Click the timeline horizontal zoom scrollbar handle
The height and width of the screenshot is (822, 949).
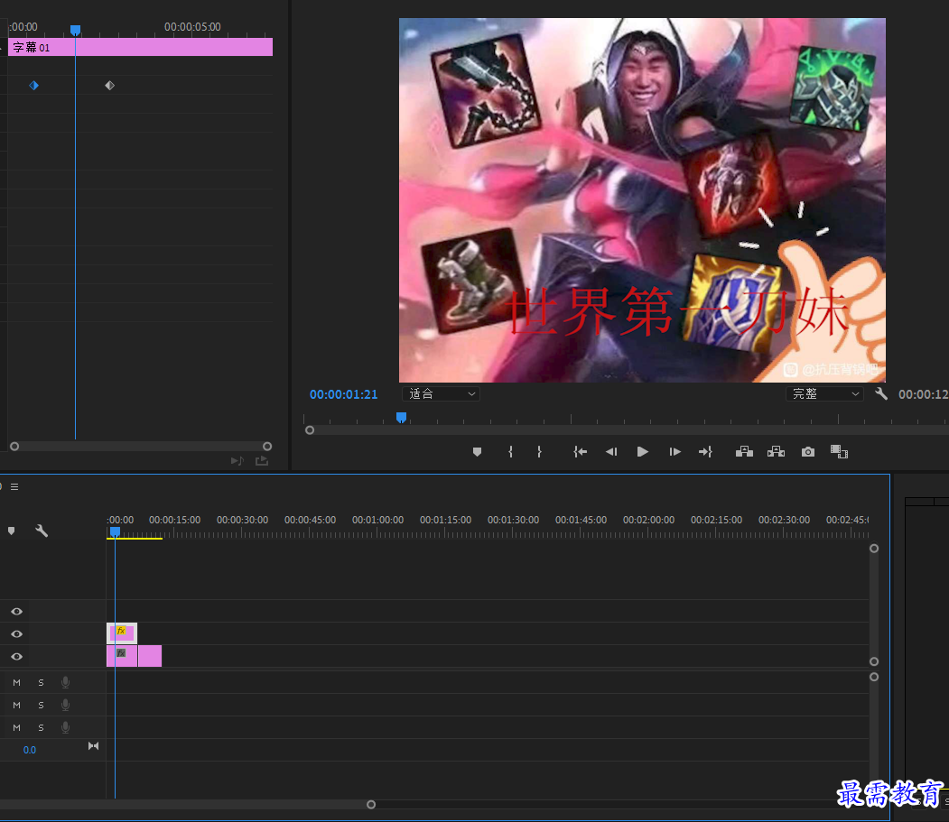tap(371, 805)
